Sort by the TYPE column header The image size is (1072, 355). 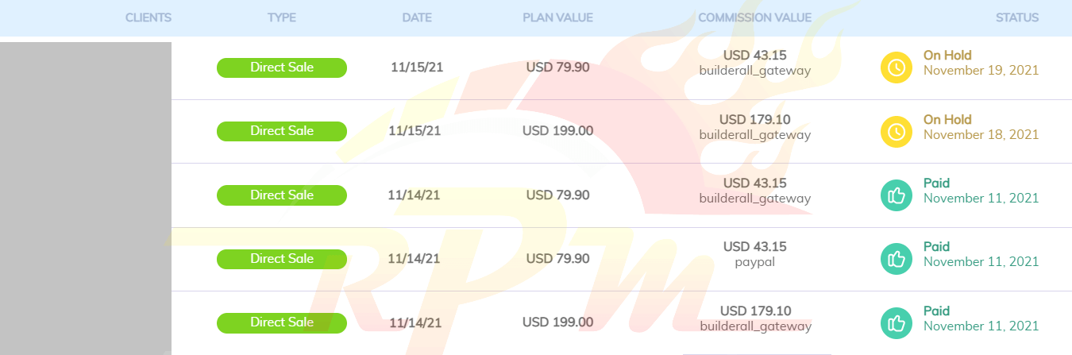click(282, 17)
